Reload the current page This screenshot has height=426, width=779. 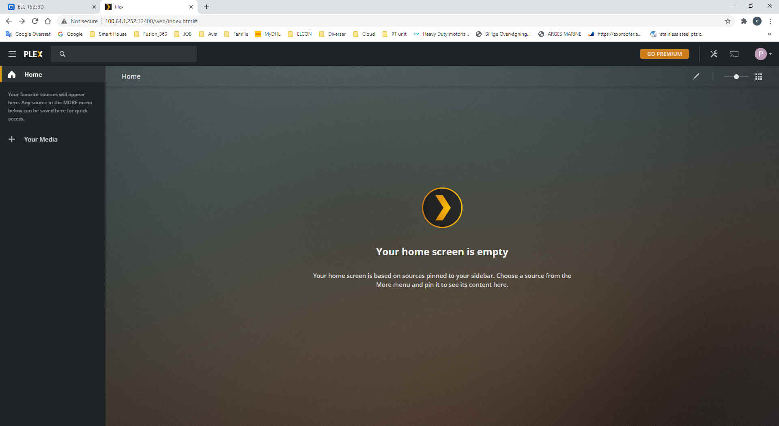[35, 21]
